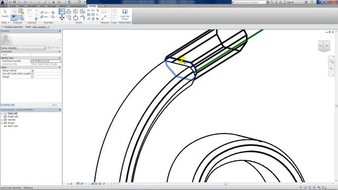338x190 pixels.
Task: Select Trim/Extend to Corner tool
Action: 82,17
